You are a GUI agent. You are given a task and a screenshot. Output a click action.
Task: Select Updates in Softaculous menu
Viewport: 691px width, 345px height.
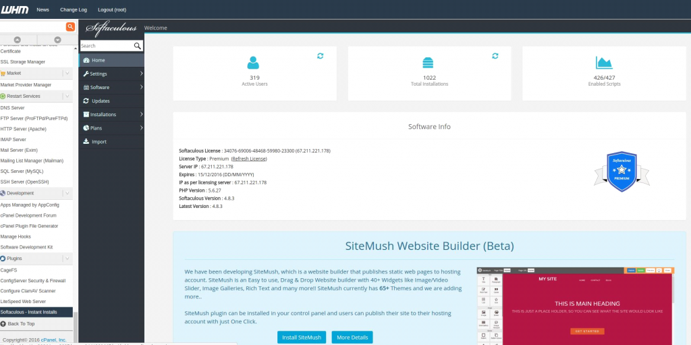point(111,101)
